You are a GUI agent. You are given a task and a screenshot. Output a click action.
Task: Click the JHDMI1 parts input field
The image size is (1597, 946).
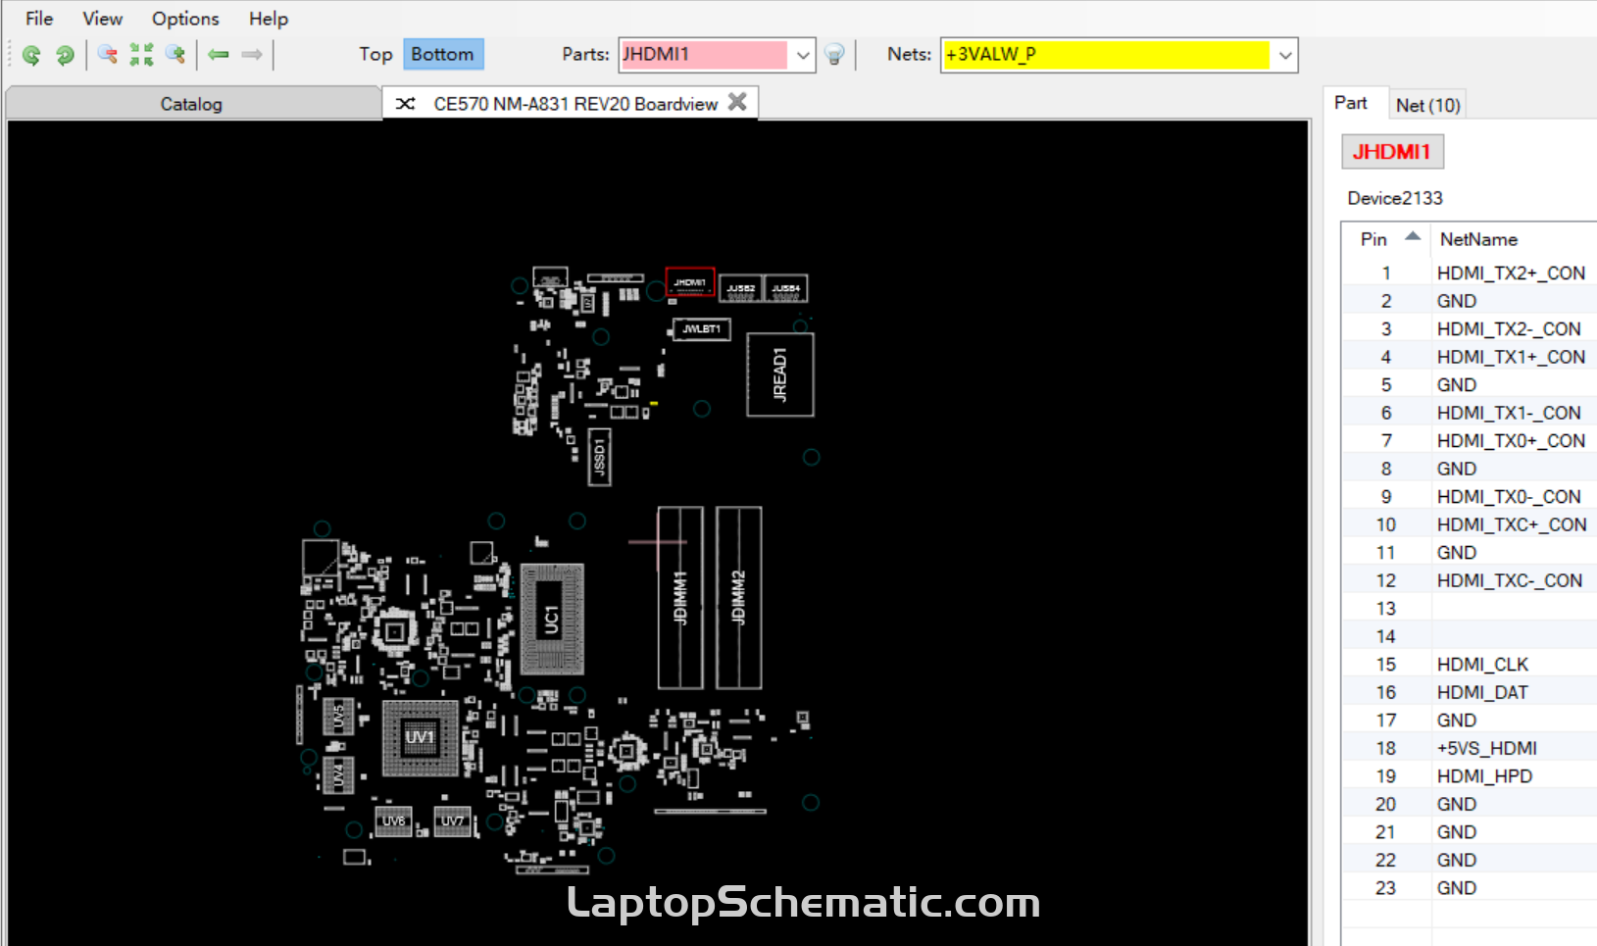[704, 55]
